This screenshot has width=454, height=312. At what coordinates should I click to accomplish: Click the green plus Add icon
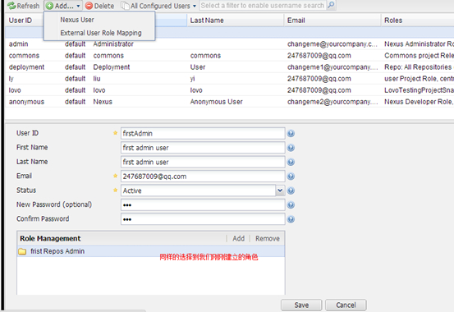[x=50, y=6]
